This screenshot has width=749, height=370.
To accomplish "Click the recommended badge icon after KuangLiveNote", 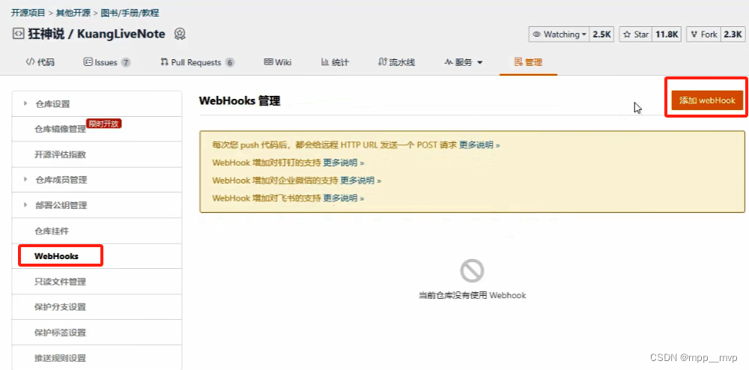I will click(x=180, y=34).
